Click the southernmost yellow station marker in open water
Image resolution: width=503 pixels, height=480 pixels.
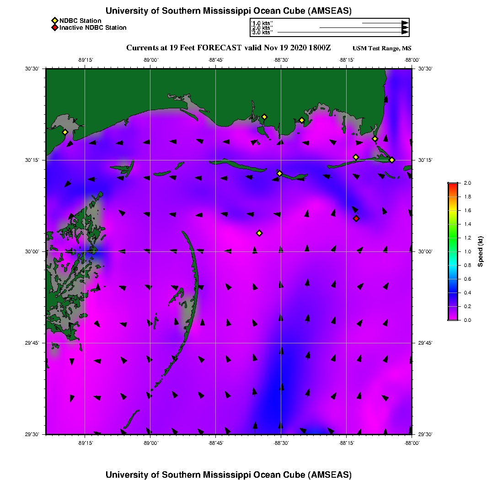click(259, 233)
